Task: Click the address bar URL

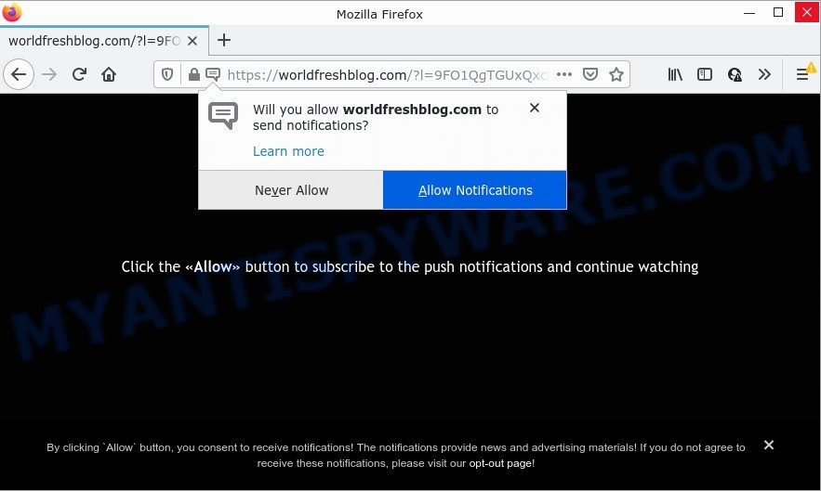Action: [387, 75]
